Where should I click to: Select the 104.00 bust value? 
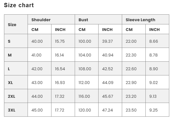[85, 55]
